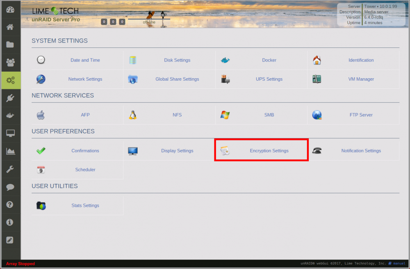Click the info sidebar icon
This screenshot has width=410, height=269.
click(10, 222)
